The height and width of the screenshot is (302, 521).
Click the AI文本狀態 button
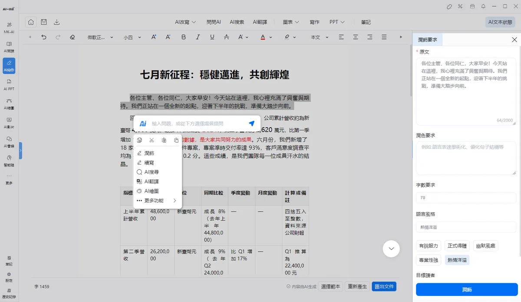coord(500,22)
